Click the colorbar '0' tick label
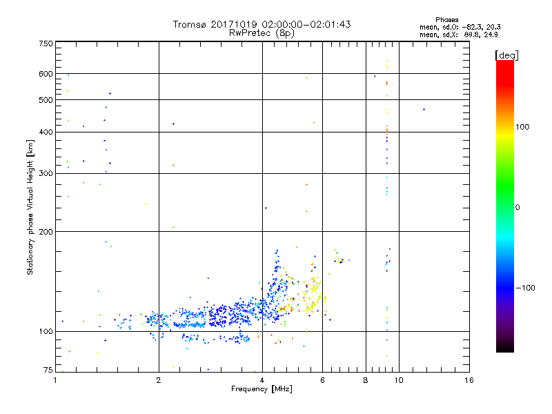 pos(517,208)
